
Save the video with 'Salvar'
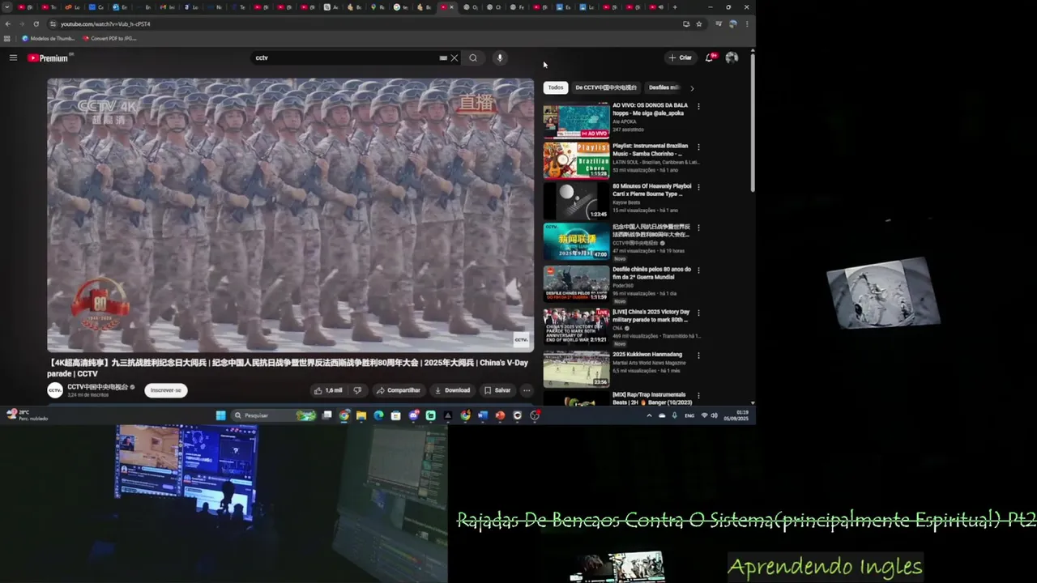[x=497, y=390]
